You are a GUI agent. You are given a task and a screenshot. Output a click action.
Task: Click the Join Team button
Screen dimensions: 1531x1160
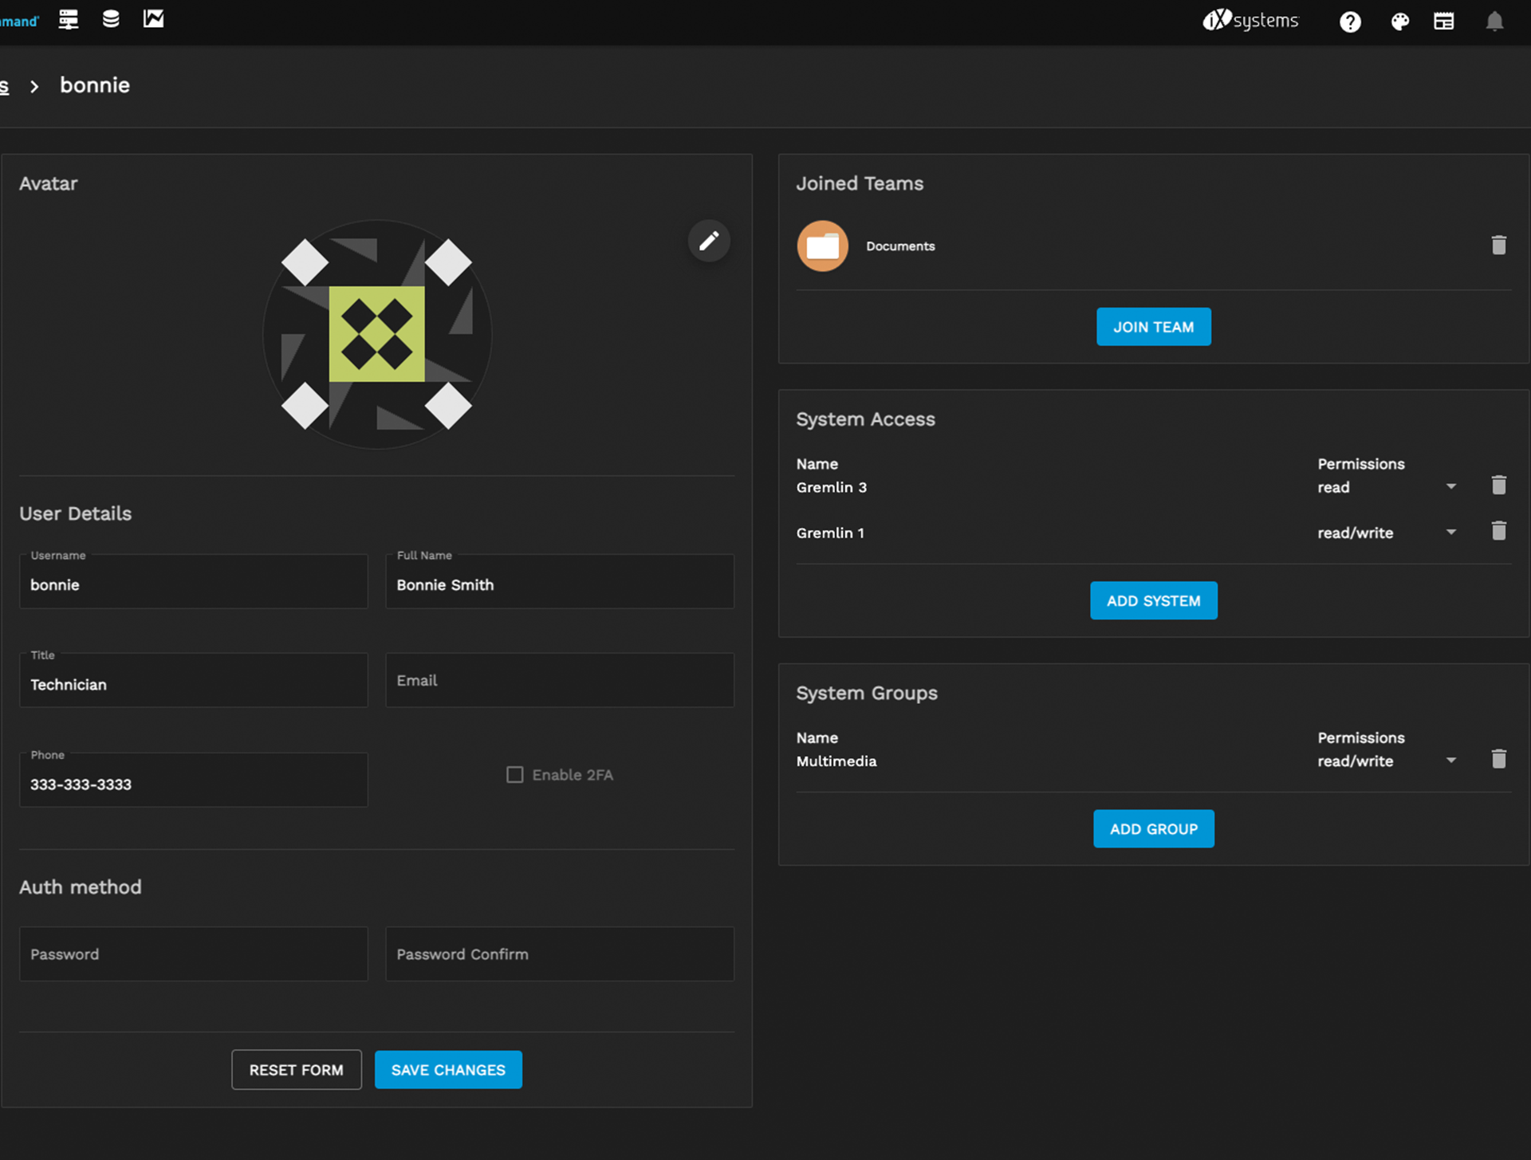point(1153,327)
